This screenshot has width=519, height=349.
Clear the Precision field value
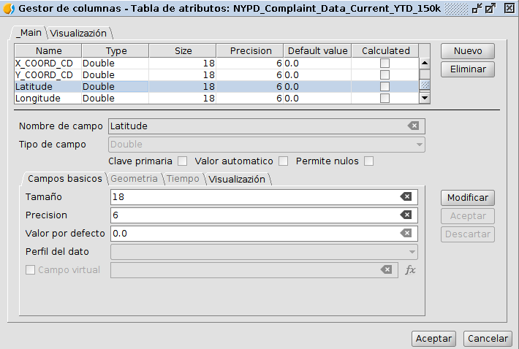pyautogui.click(x=406, y=215)
